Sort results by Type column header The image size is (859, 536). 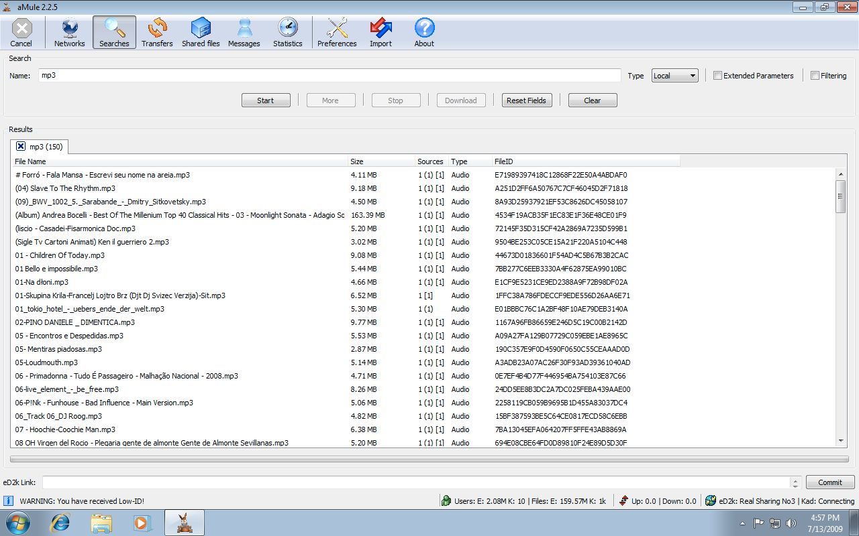point(469,161)
